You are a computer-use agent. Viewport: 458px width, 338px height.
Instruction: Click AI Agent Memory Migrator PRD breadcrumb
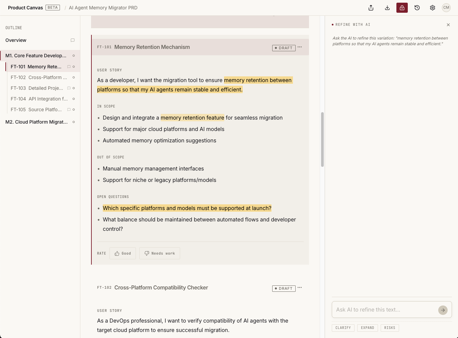point(103,8)
